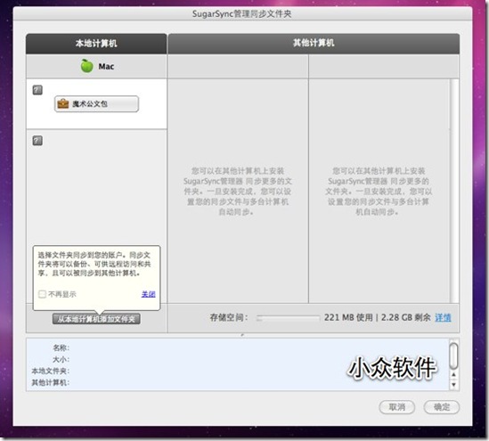Click the info panel scroll up arrow

(453, 374)
